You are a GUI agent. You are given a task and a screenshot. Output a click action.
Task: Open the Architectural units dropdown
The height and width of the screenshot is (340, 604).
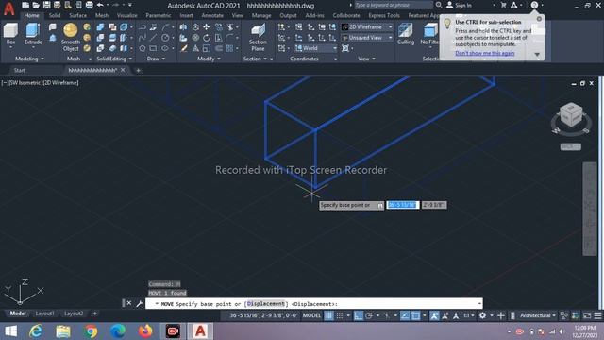[x=538, y=315]
